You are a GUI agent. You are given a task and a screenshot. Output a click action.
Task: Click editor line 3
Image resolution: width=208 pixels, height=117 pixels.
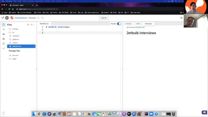coord(80,33)
